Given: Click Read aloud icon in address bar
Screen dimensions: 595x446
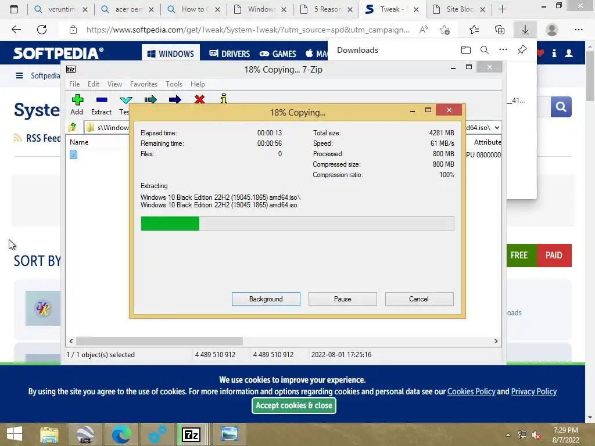Looking at the screenshot, I should (424, 30).
